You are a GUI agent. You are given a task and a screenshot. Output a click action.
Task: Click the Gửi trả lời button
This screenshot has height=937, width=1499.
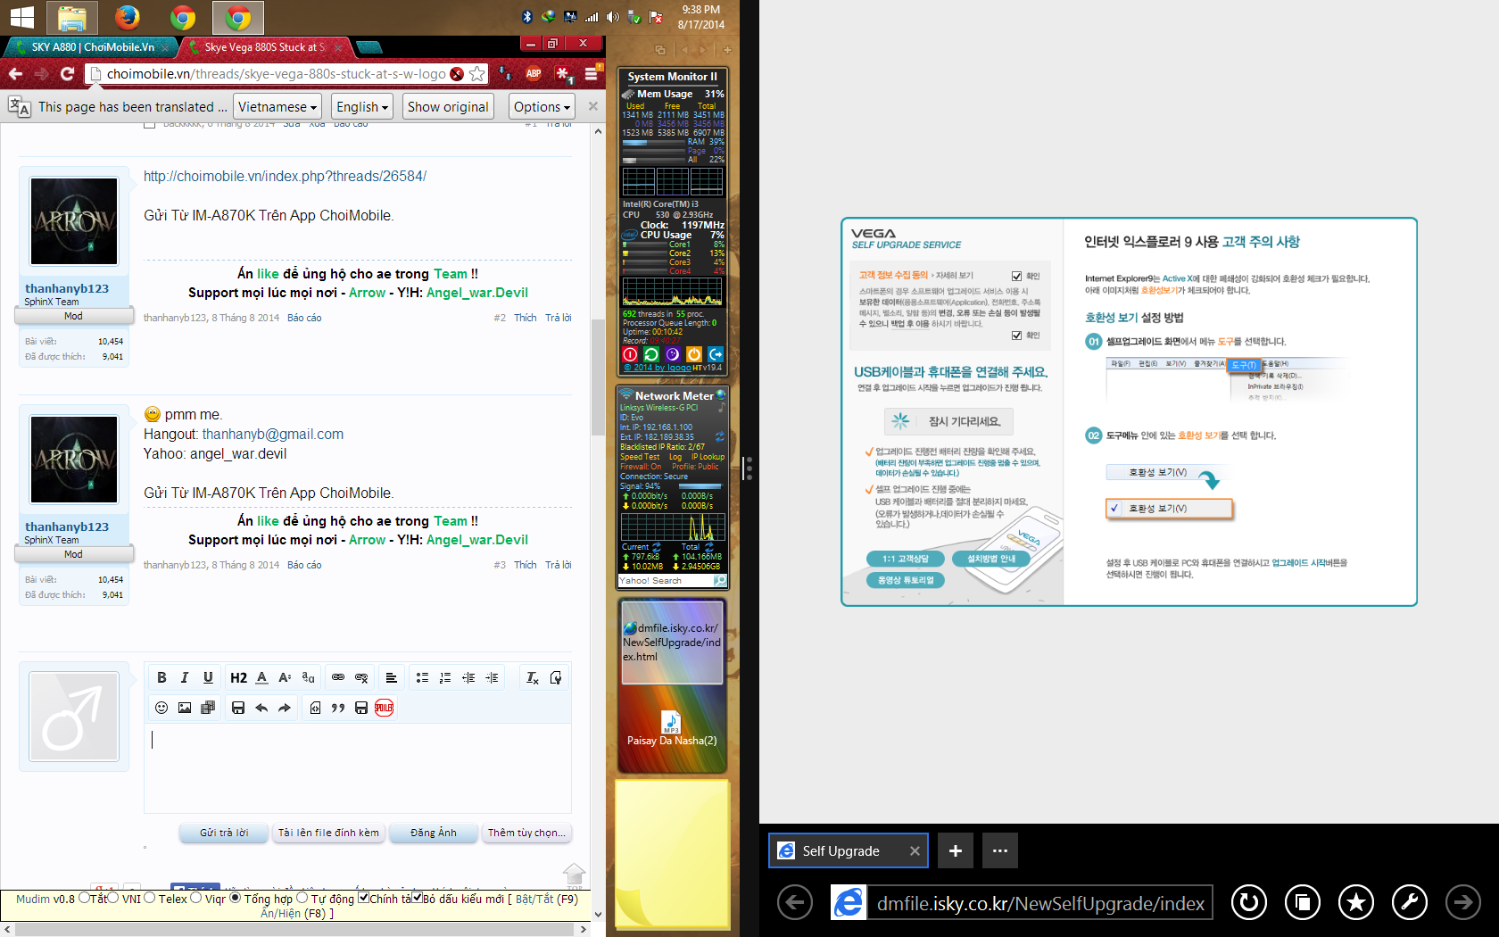tap(224, 833)
